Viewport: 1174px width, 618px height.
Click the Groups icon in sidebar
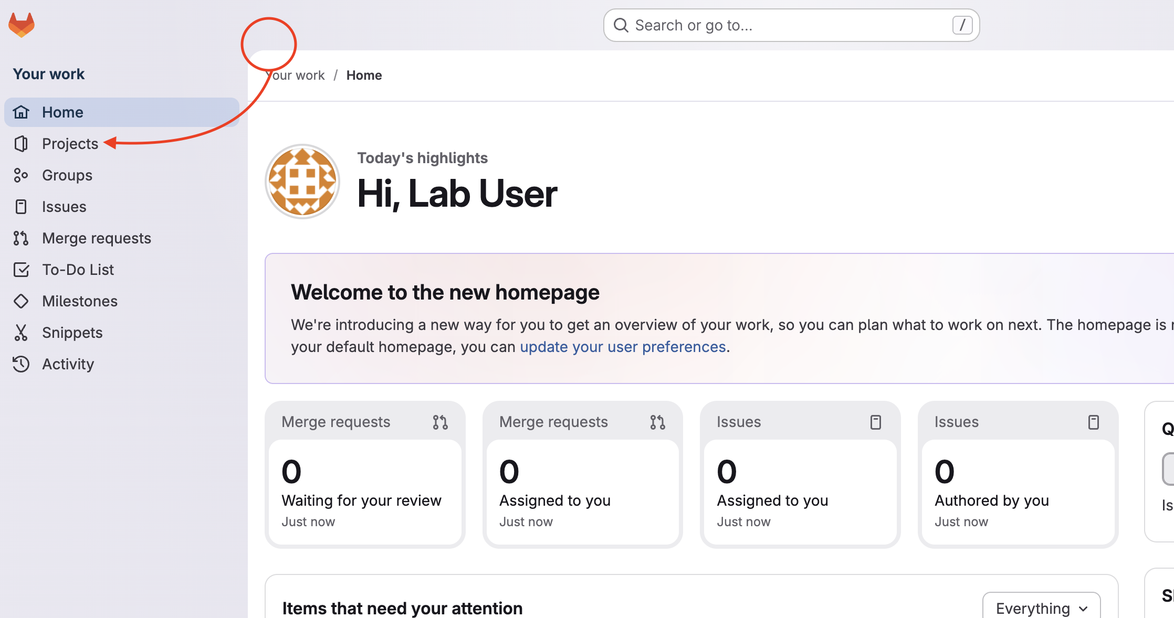tap(21, 175)
